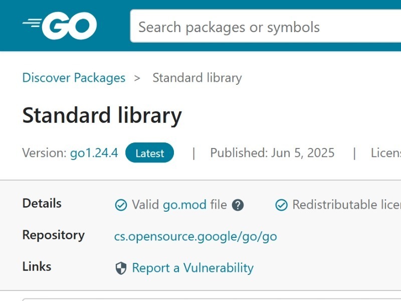The image size is (401, 301).
Task: Click the Details section label
Action: click(42, 204)
